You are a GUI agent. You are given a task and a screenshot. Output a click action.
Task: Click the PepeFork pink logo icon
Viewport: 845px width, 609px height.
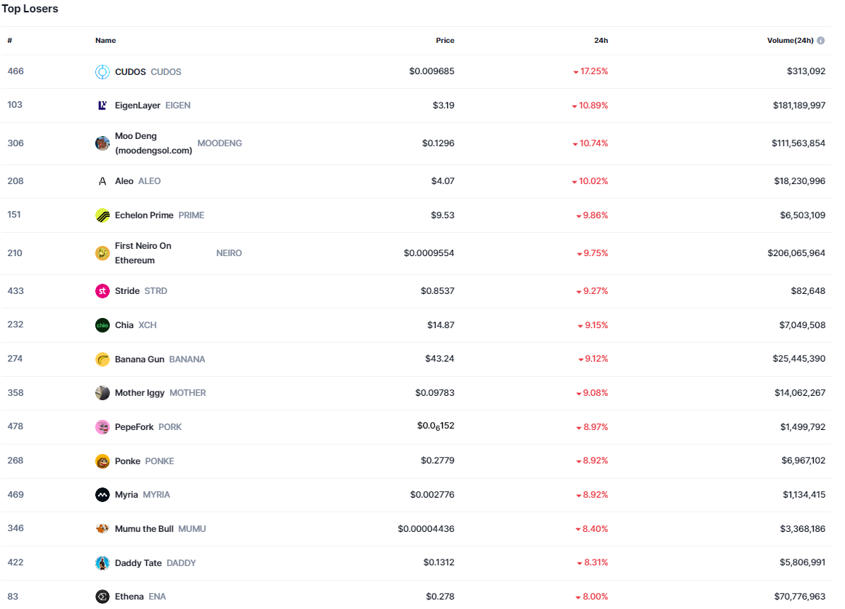pyautogui.click(x=103, y=427)
